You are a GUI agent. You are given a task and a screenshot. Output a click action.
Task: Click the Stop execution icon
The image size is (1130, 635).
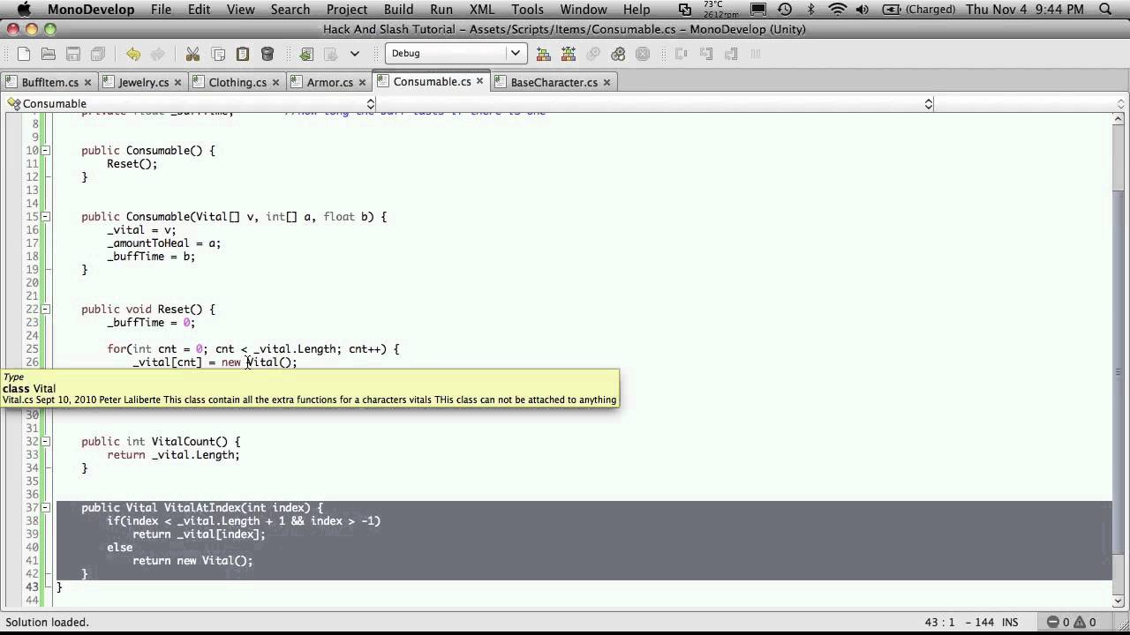[643, 54]
